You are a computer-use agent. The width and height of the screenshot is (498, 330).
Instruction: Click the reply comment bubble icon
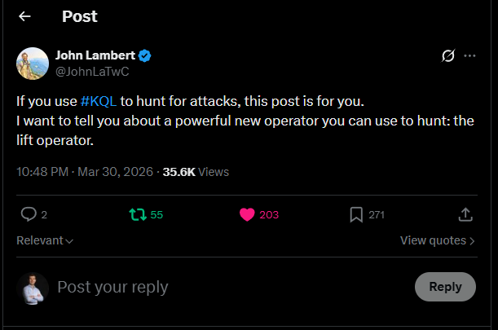pyautogui.click(x=29, y=214)
